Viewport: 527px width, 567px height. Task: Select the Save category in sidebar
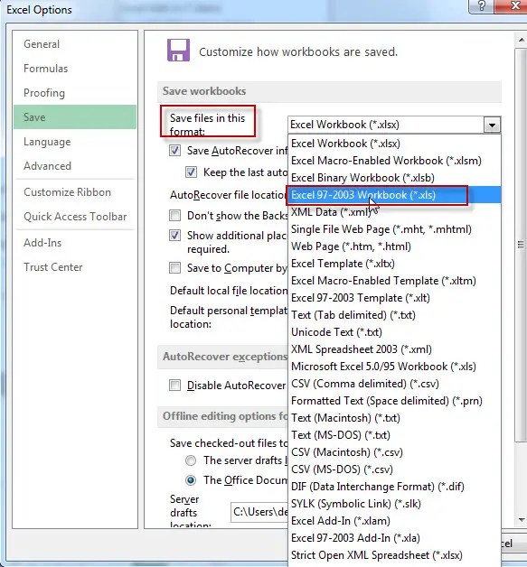pyautogui.click(x=75, y=117)
